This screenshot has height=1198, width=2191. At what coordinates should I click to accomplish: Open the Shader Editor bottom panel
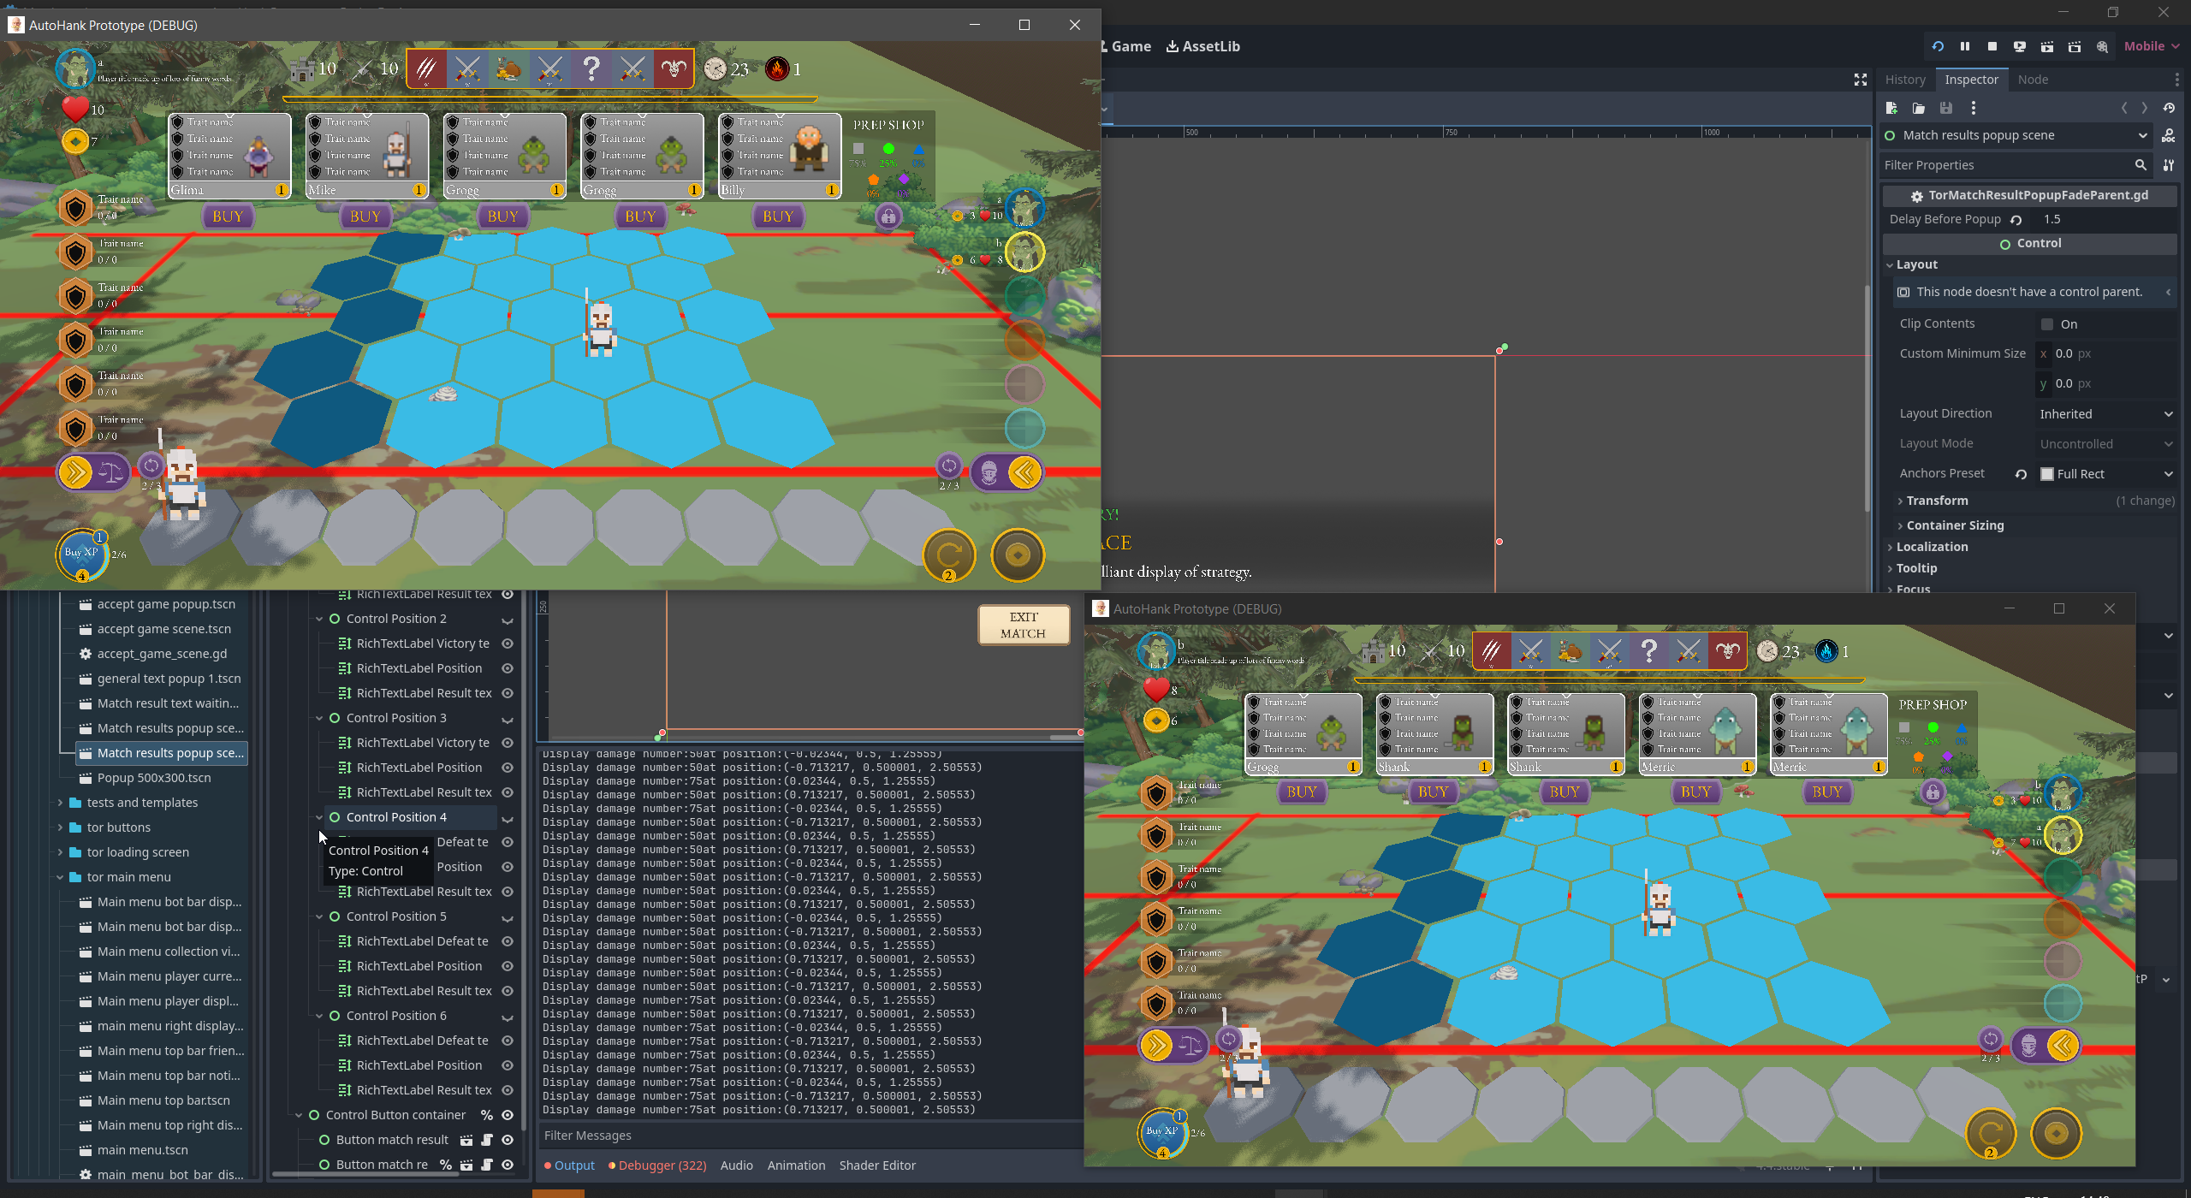pyautogui.click(x=876, y=1165)
